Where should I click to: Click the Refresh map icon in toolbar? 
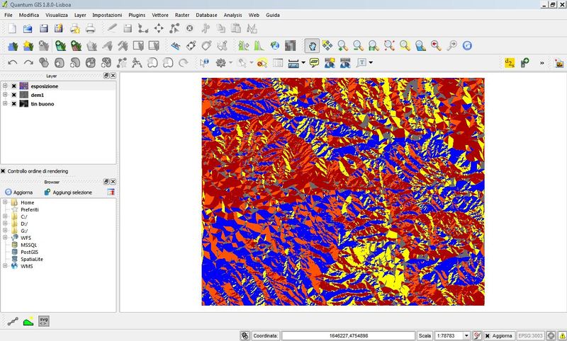coord(467,45)
